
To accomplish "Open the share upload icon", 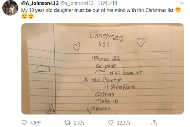I will coord(154,122).
